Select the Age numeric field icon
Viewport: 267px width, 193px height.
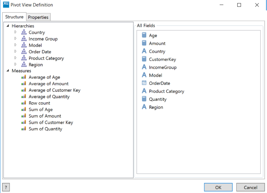(x=144, y=35)
